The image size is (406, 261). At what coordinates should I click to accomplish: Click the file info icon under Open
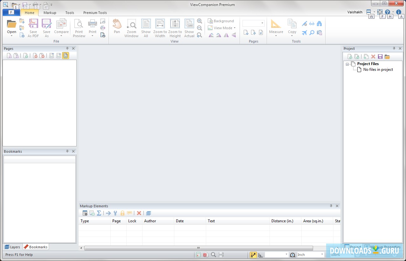pyautogui.click(x=22, y=35)
